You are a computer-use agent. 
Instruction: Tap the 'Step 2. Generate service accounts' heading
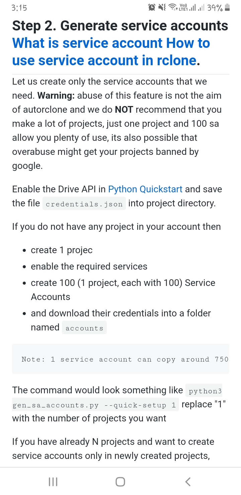click(120, 26)
